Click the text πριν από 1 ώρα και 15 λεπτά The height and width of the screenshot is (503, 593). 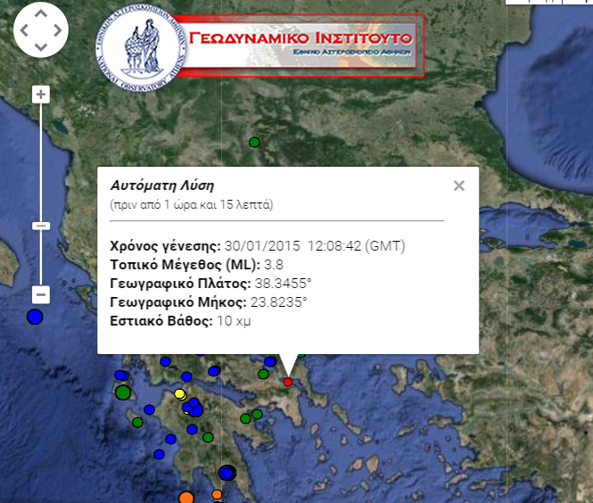[192, 205]
